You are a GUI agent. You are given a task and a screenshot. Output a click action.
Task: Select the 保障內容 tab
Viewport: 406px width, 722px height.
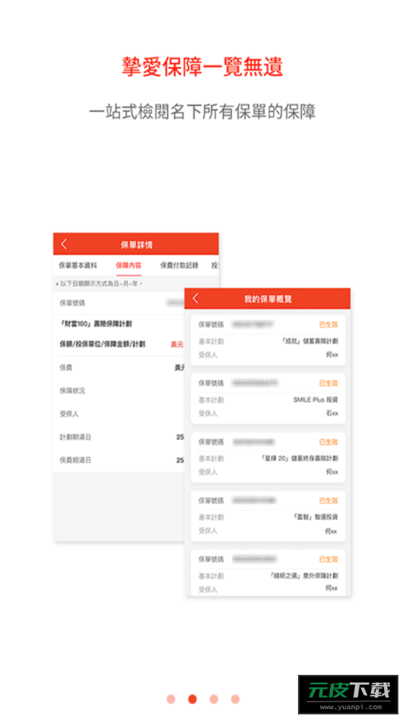click(x=128, y=265)
